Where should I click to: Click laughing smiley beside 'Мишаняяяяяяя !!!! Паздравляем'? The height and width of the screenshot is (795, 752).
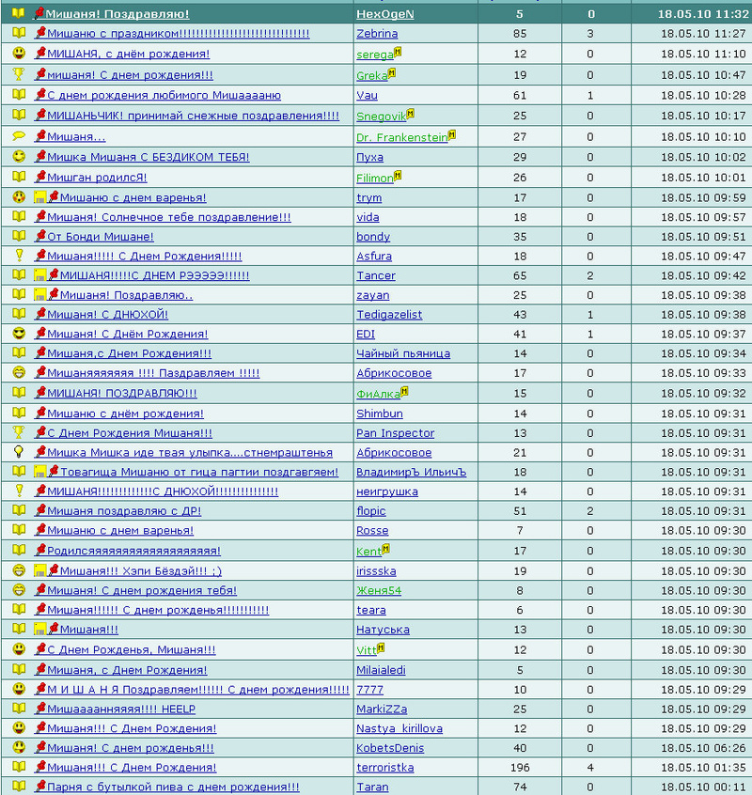click(19, 373)
